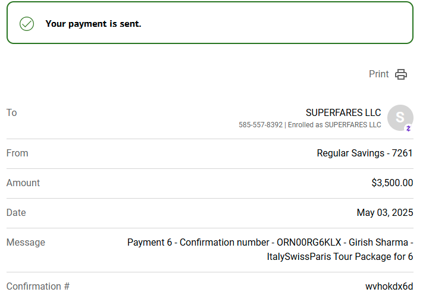The height and width of the screenshot is (295, 426).
Task: Click the ItalySwissParis Tour Package message line
Action: pos(340,257)
